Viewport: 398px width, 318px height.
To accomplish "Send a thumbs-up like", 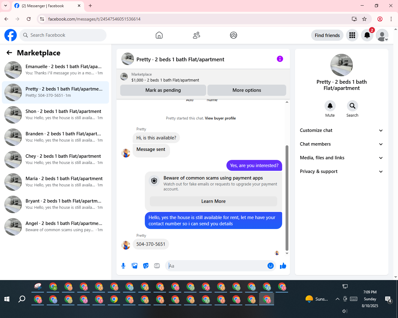I will point(283,266).
